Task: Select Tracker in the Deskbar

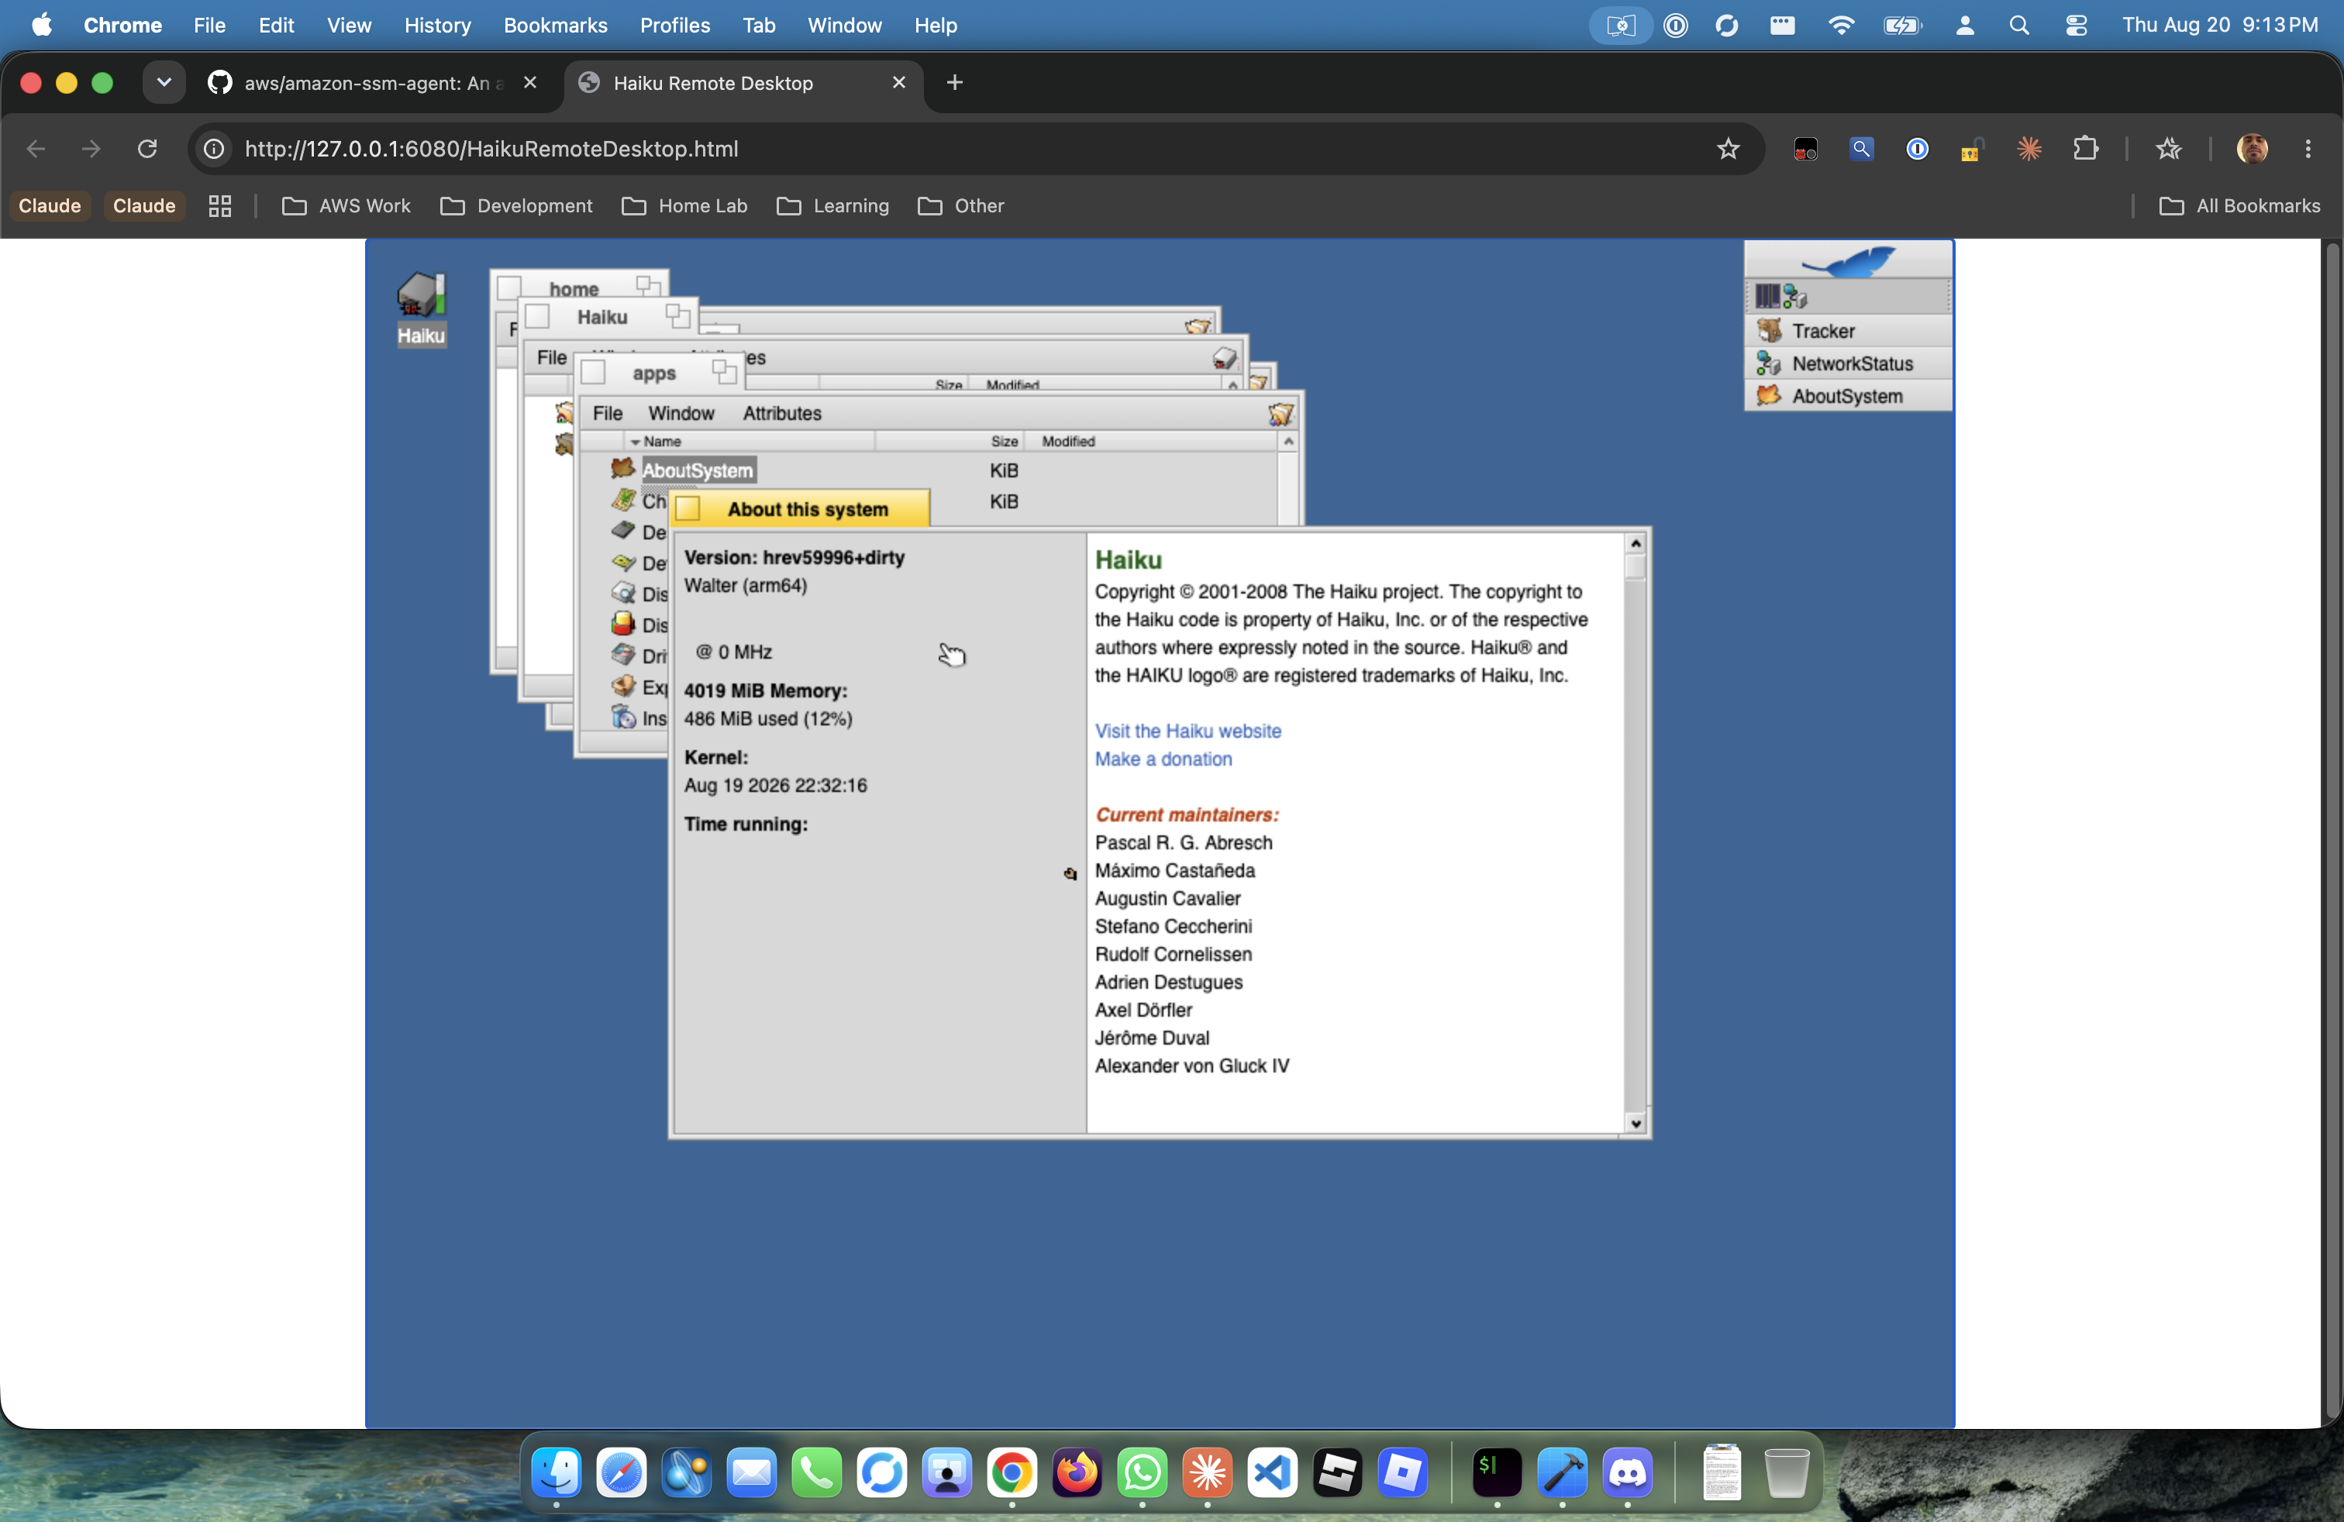Action: click(x=1848, y=331)
